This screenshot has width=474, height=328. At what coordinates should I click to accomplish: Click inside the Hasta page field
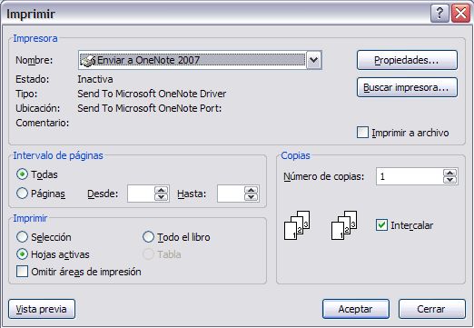point(231,194)
